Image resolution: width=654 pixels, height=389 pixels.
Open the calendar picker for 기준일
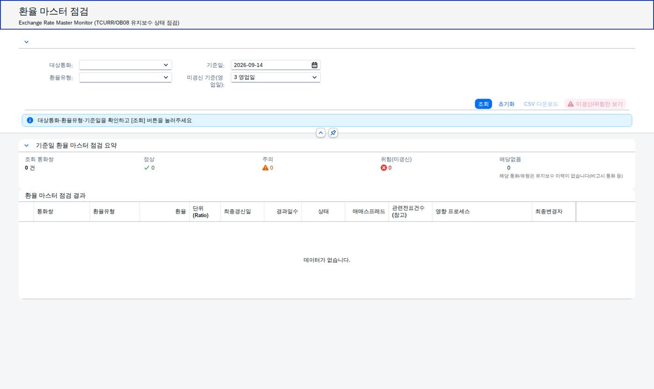[x=314, y=65]
